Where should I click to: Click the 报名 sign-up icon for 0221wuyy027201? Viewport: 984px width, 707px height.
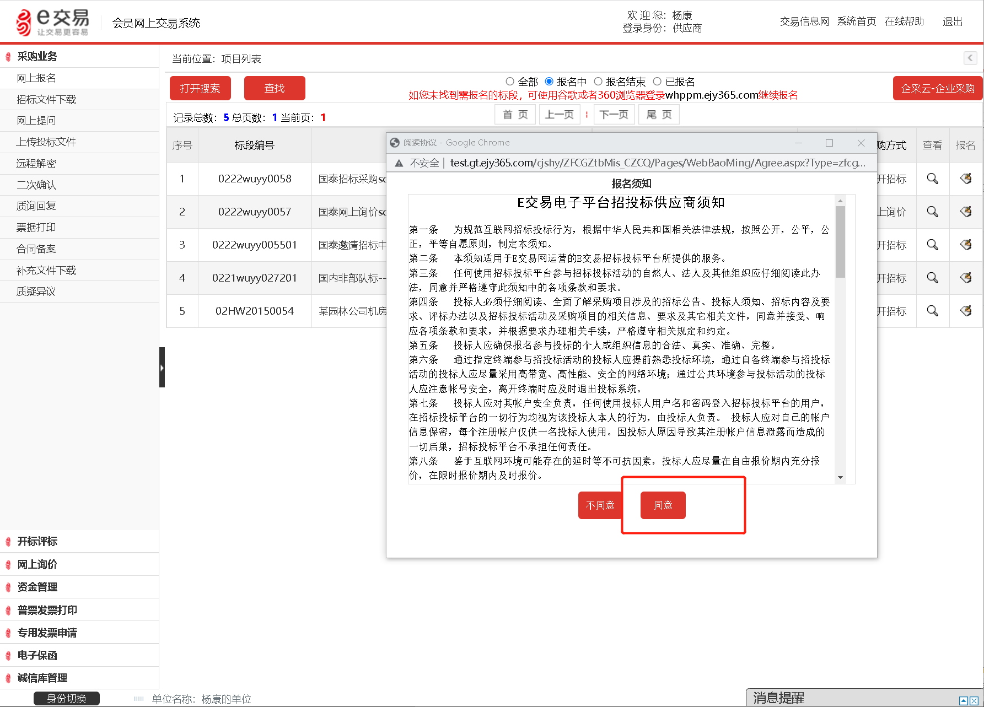(966, 278)
